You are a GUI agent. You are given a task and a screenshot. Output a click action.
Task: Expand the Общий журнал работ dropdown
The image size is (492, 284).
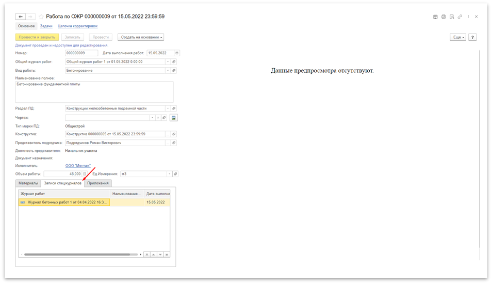(167, 62)
